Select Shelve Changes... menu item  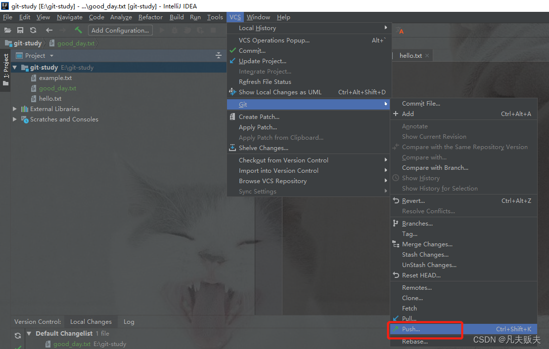pos(309,148)
